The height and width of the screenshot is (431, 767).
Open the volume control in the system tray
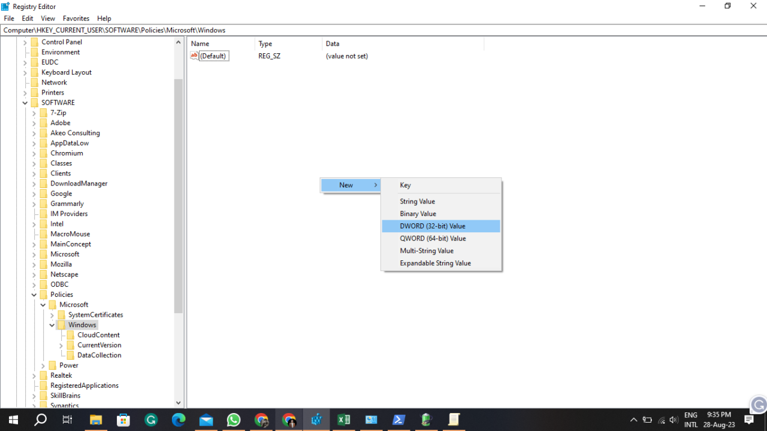click(673, 420)
